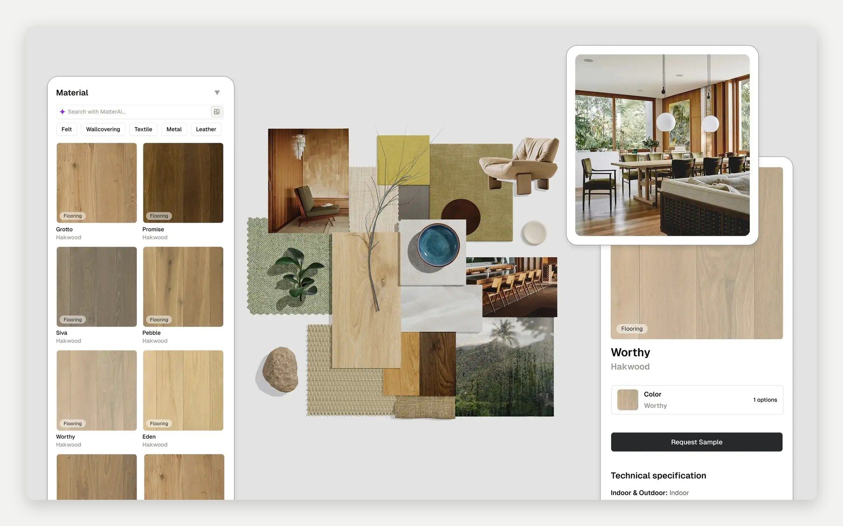Screen dimensions: 843x526
Task: Select the olive textile swatch on moodboard
Action: click(471, 192)
